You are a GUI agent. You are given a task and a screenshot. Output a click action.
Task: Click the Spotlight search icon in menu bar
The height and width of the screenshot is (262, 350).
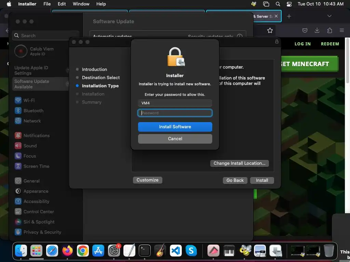278,4
